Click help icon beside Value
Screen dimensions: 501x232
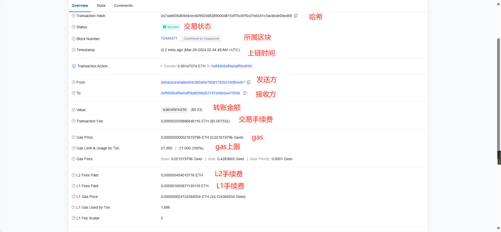click(73, 110)
